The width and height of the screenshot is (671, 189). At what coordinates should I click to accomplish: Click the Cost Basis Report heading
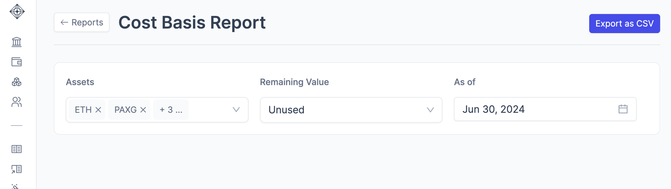pyautogui.click(x=192, y=22)
